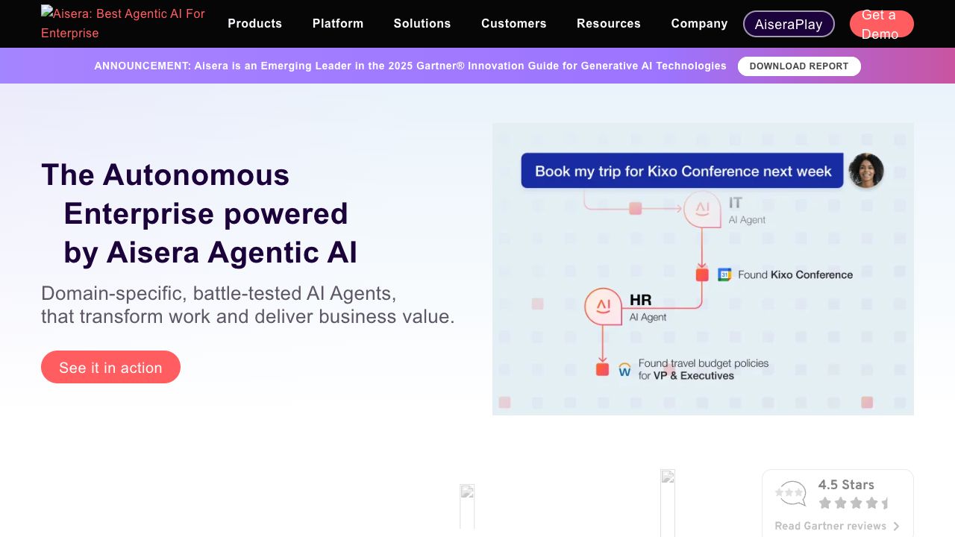Click the Book my trip chat message bubble
The height and width of the screenshot is (537, 955).
682,172
